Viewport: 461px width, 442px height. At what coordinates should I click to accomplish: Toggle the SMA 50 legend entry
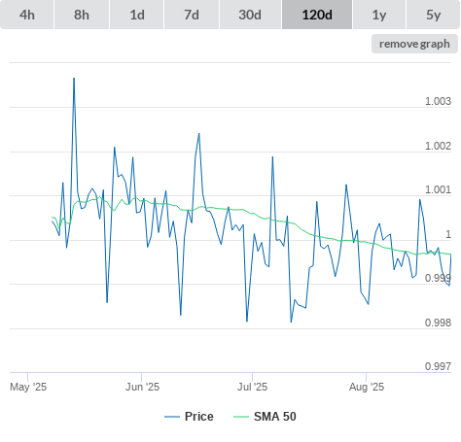(x=275, y=417)
